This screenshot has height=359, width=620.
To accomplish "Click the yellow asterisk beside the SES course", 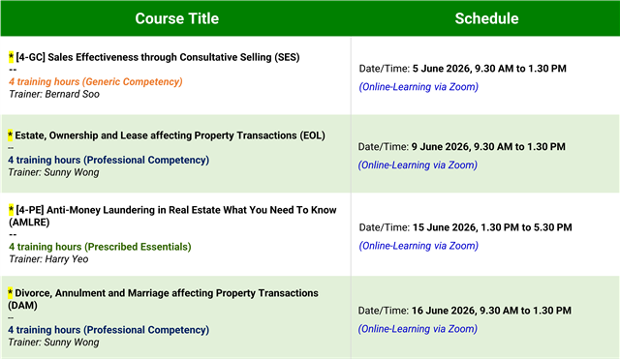I will coord(11,57).
